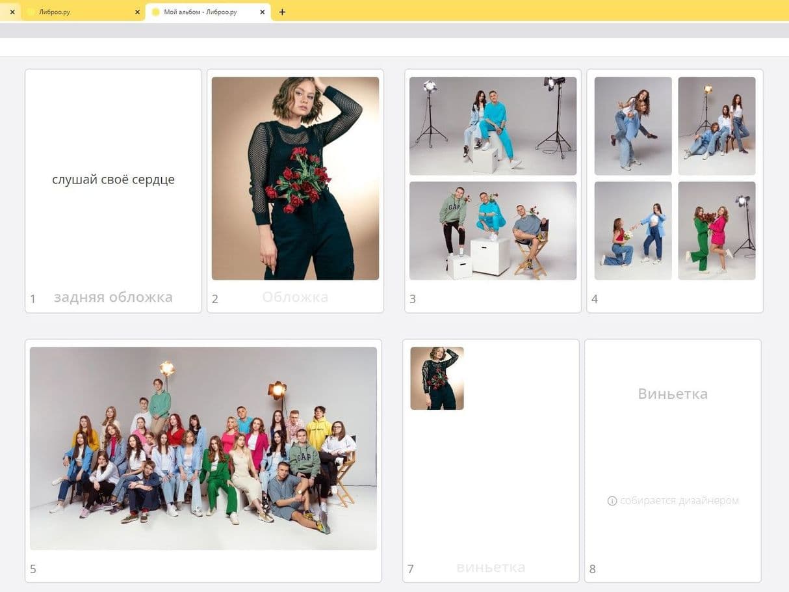Select page 4 photo of three girls by lamp
Viewport: 789px width, 592px height.
(716, 126)
